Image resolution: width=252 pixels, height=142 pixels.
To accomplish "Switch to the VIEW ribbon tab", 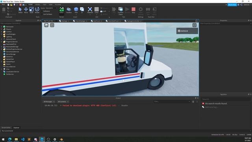I will coord(51,5).
